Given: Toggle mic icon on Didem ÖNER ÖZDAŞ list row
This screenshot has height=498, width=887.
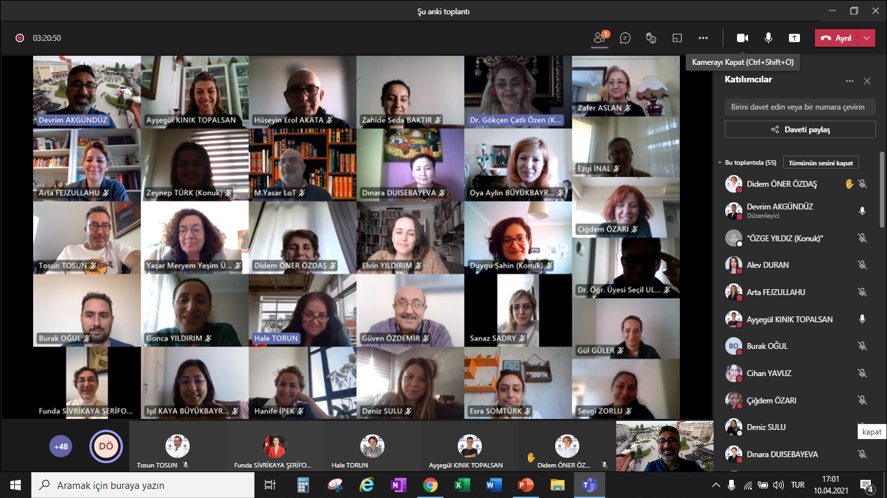Looking at the screenshot, I should click(862, 184).
